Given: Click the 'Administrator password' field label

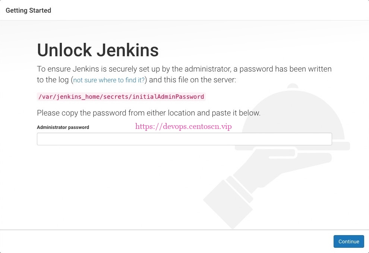Looking at the screenshot, I should tap(63, 127).
